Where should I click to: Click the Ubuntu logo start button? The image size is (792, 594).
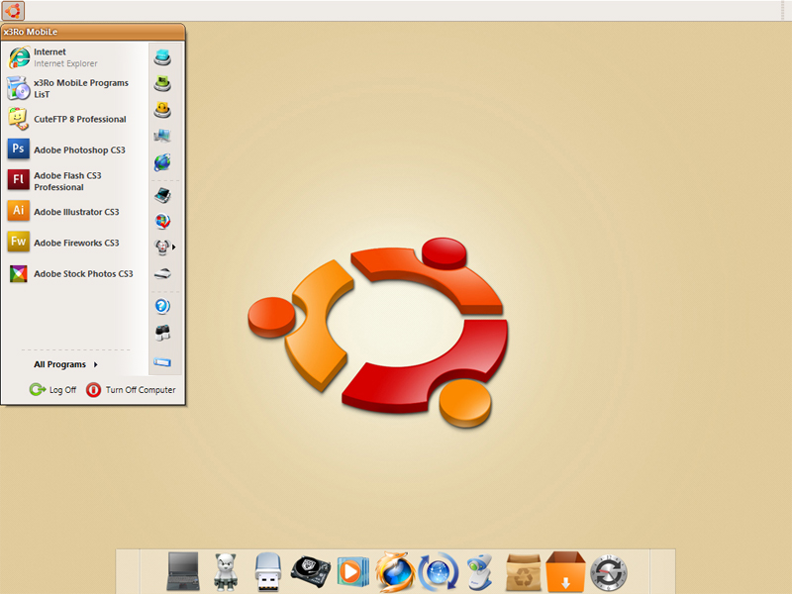click(x=13, y=10)
